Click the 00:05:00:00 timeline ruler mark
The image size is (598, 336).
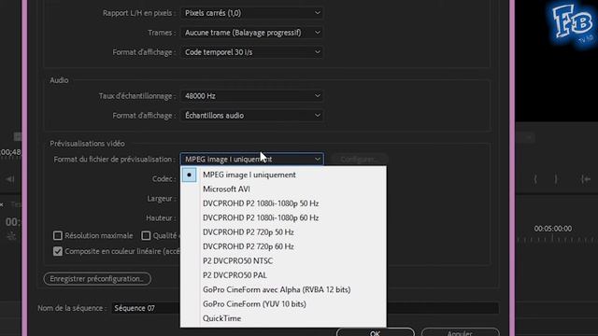pyautogui.click(x=552, y=229)
